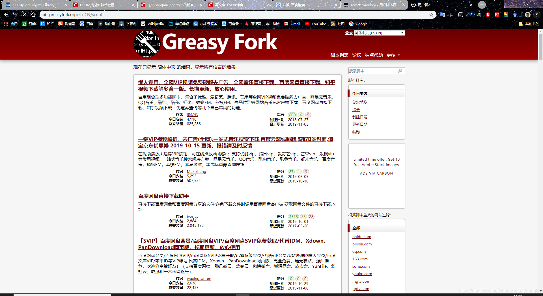This screenshot has width=543, height=296.
Task: Open author Max zhang profile
Action: click(196, 172)
